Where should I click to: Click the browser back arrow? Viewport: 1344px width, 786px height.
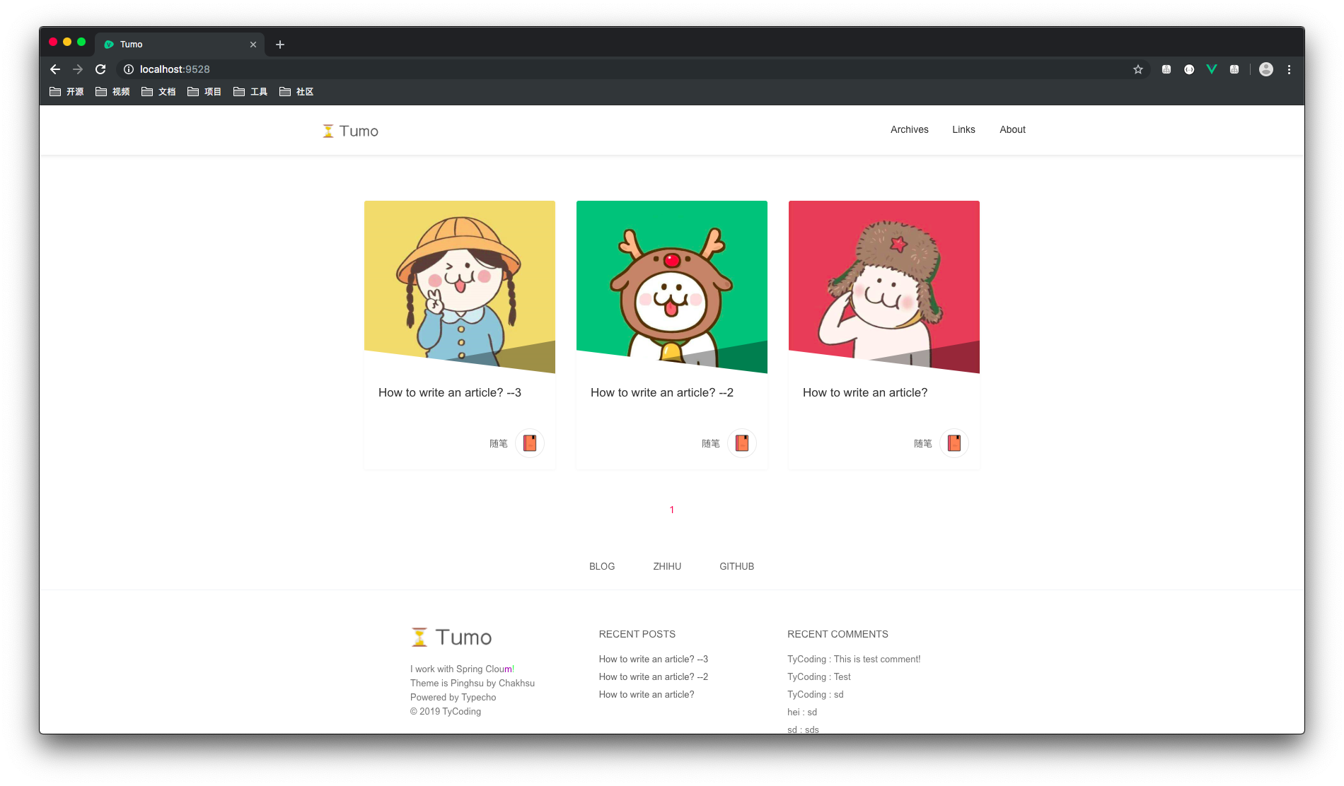(x=55, y=69)
